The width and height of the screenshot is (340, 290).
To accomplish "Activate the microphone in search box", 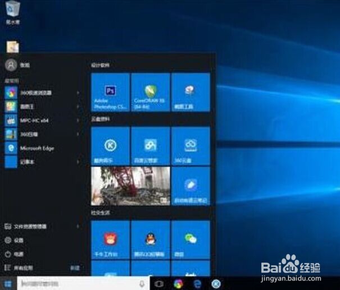I will click(142, 283).
